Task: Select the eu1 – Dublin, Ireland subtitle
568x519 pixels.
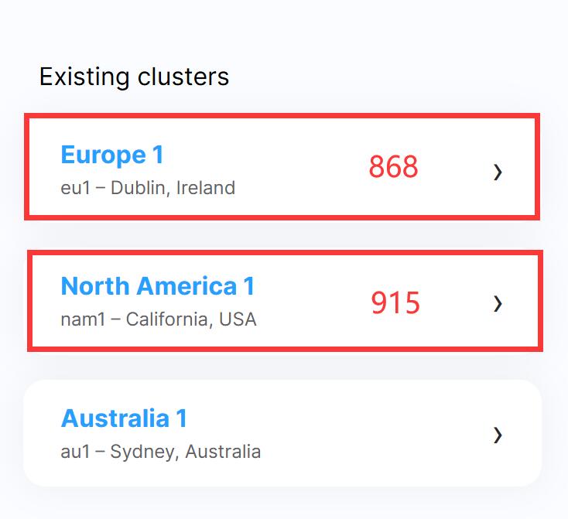Action: 148,188
